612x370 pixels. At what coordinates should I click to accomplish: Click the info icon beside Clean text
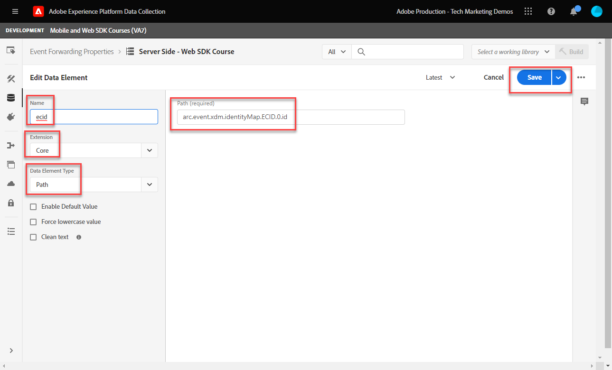(79, 237)
